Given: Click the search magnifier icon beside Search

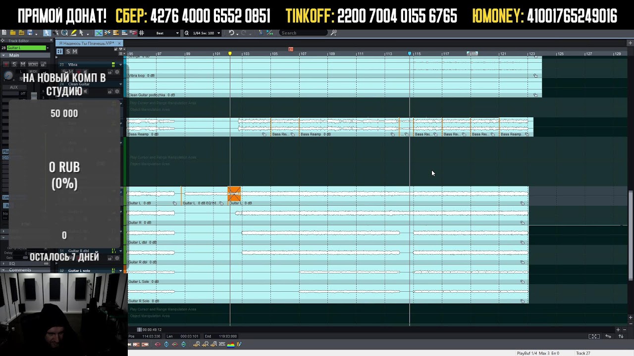Looking at the screenshot, I should pyautogui.click(x=334, y=33).
